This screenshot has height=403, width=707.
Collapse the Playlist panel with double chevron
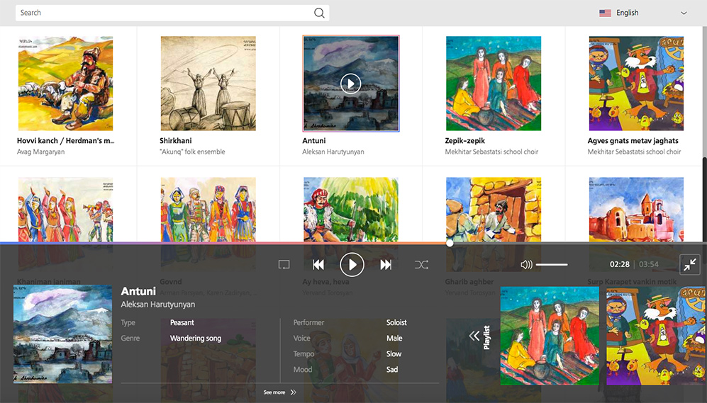(474, 336)
